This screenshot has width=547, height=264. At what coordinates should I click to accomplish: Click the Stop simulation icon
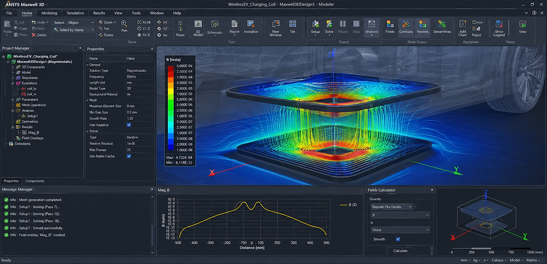click(x=356, y=23)
